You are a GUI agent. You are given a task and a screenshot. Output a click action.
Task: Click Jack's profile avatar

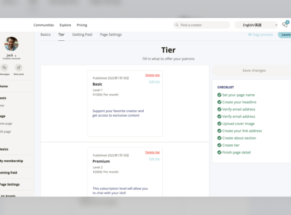[12, 44]
